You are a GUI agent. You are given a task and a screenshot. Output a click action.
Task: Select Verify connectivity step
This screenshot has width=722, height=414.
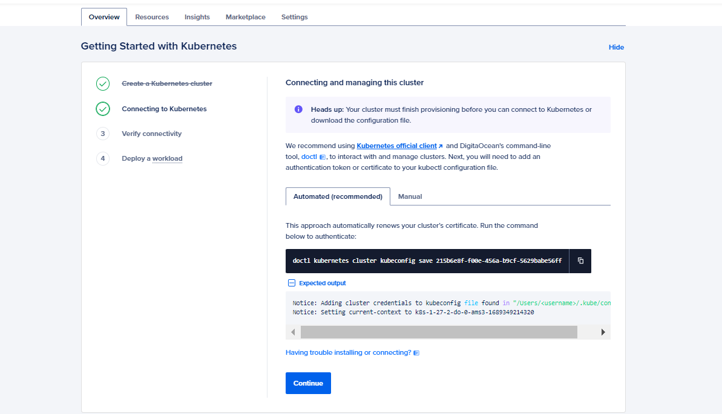point(151,134)
